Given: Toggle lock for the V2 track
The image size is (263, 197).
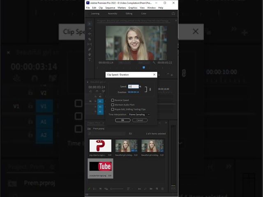Looking at the screenshot, I should pos(95,96).
